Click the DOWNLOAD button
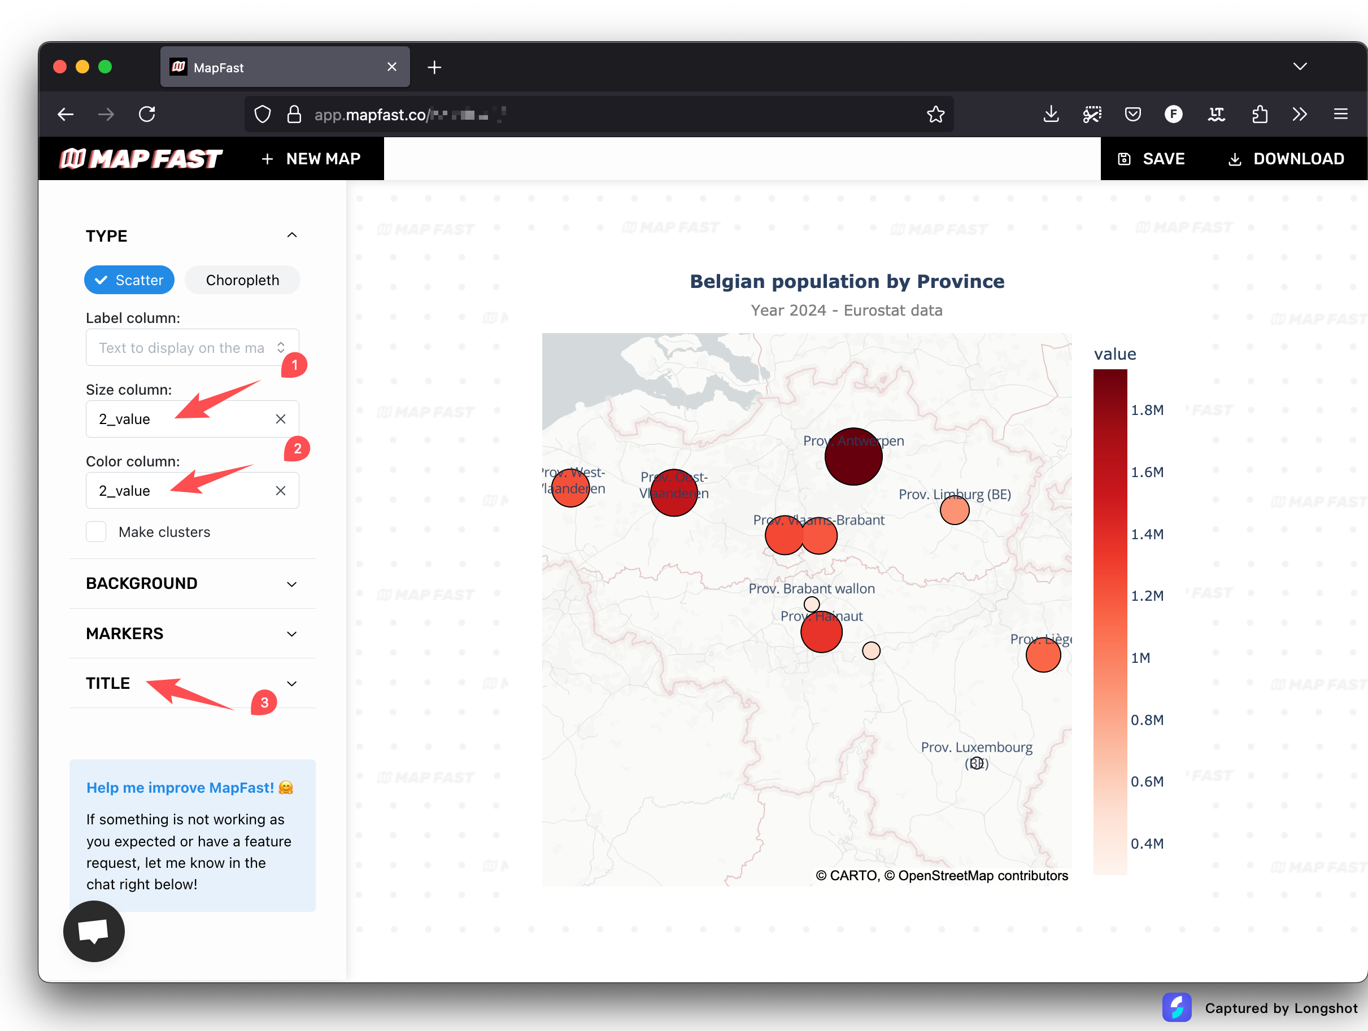Viewport: 1368px width, 1031px height. pyautogui.click(x=1286, y=159)
